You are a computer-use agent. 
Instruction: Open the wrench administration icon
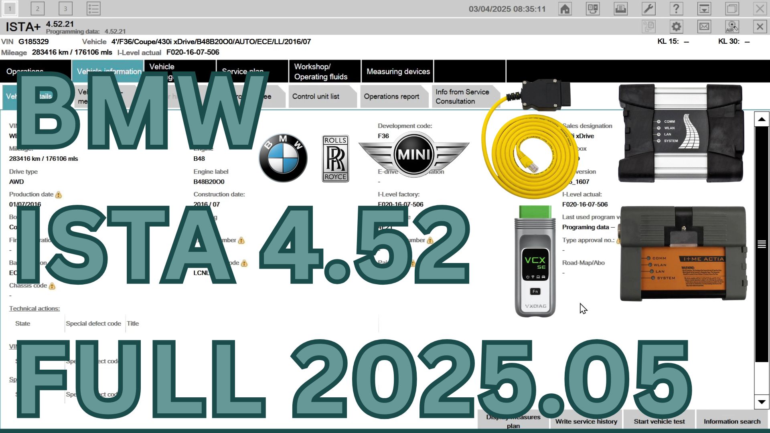click(648, 9)
